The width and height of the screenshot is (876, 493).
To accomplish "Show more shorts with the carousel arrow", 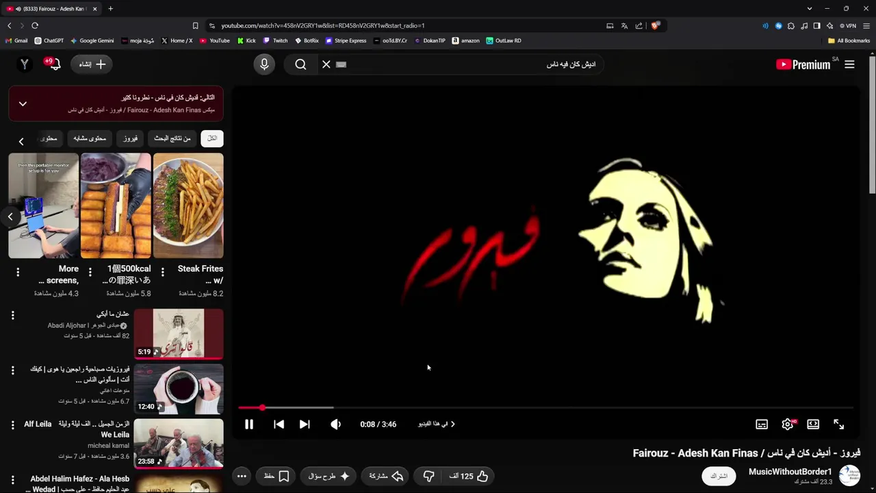I will point(10,217).
